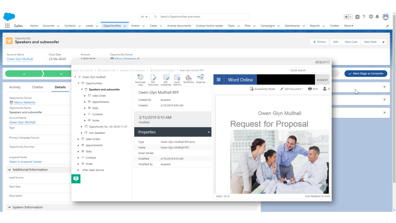
Task: Click Edit Document in the ecspand toolbar
Action: [x=153, y=80]
